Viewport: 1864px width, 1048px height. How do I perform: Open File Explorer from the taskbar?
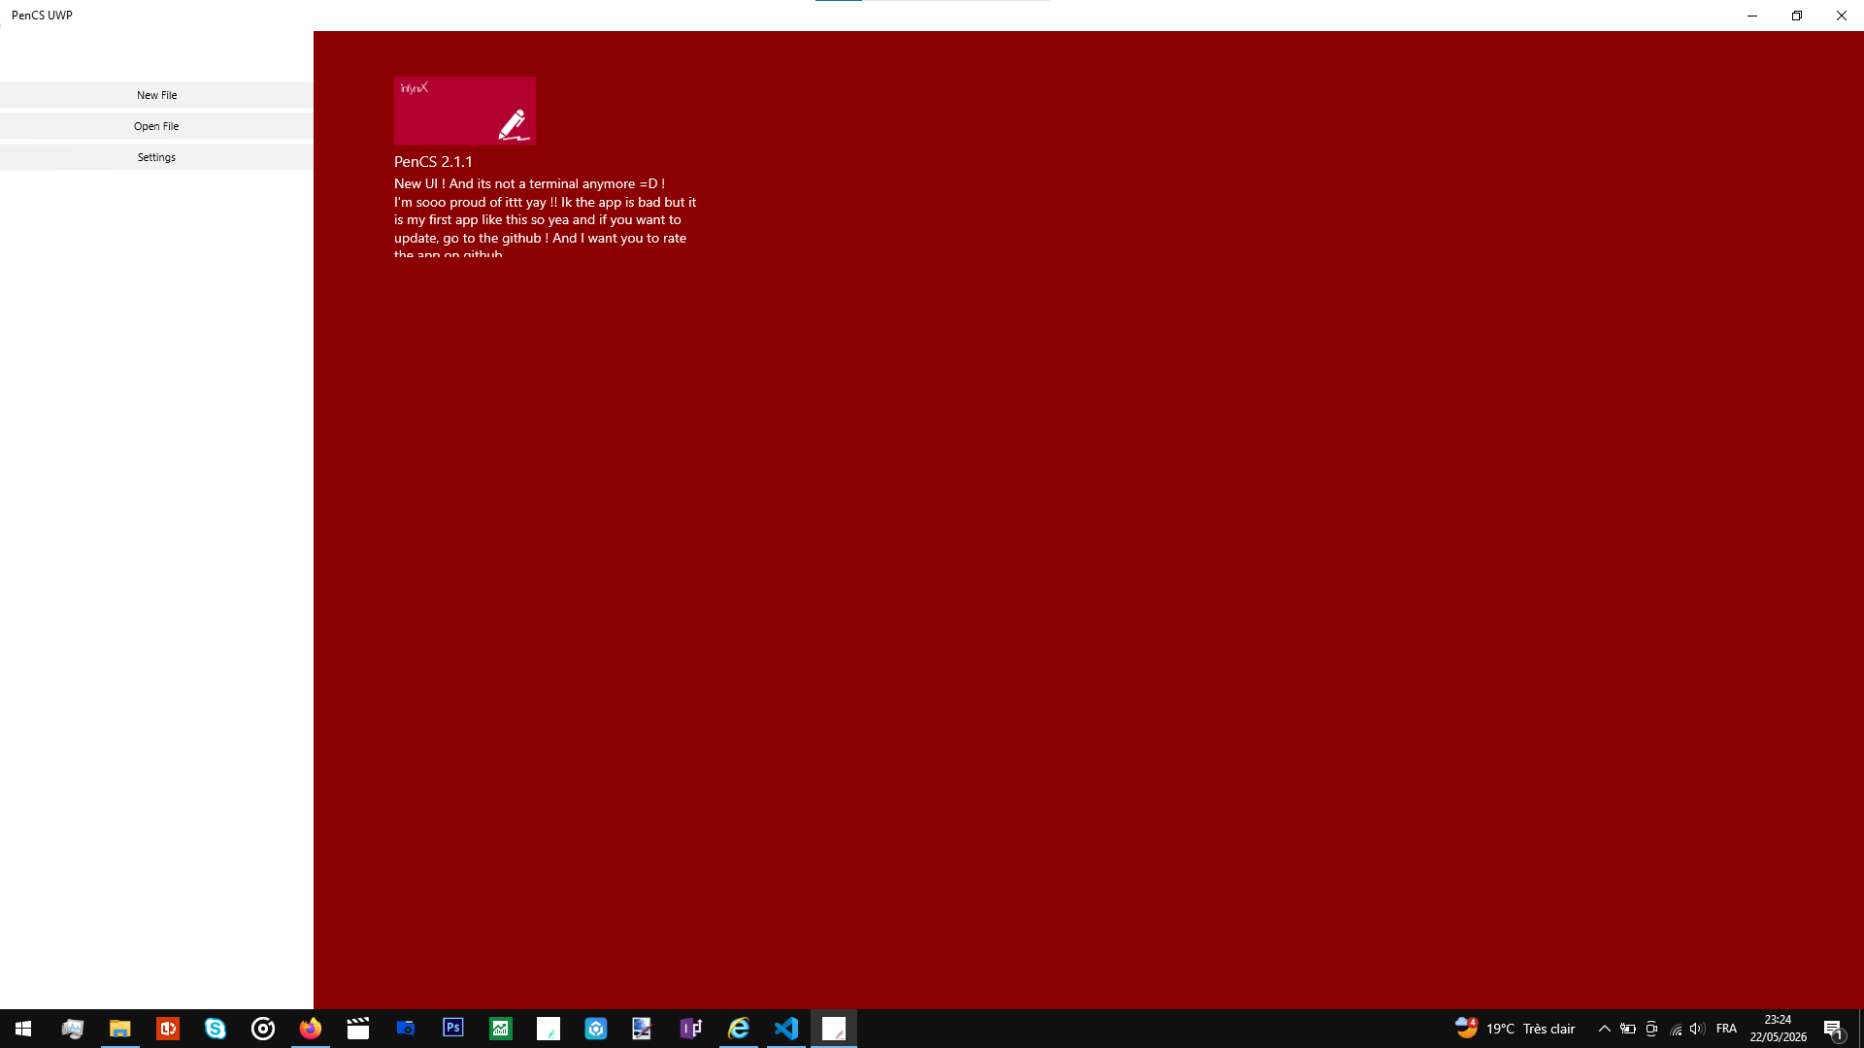point(120,1029)
